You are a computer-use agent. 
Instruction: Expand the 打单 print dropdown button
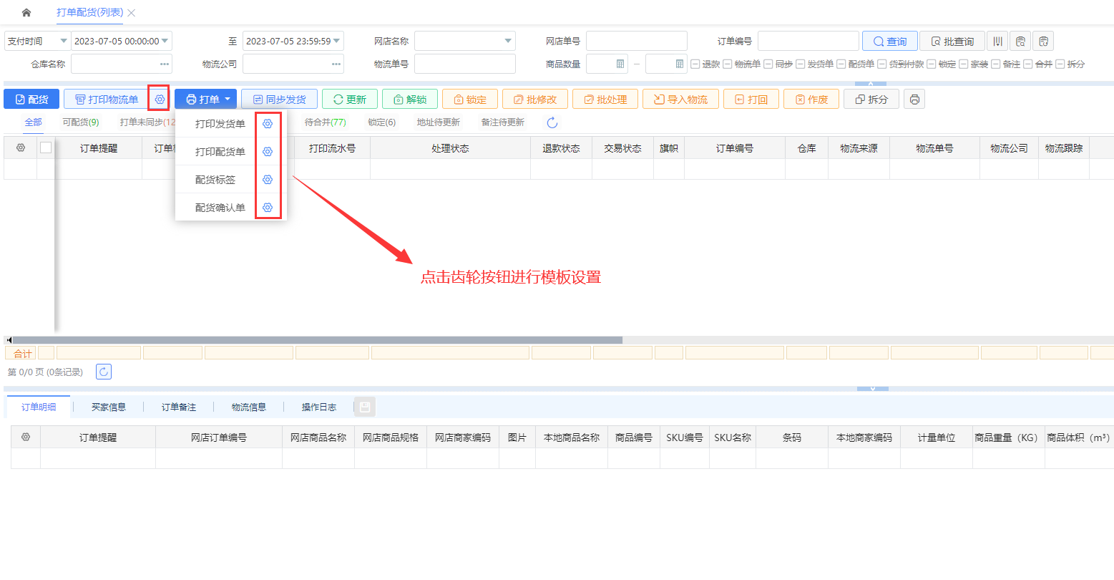point(205,99)
